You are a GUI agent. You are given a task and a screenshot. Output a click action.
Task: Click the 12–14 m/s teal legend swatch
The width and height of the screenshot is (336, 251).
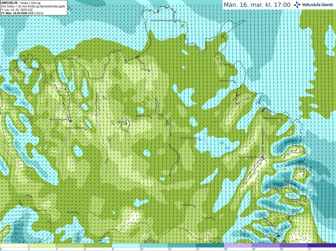[x=182, y=245]
